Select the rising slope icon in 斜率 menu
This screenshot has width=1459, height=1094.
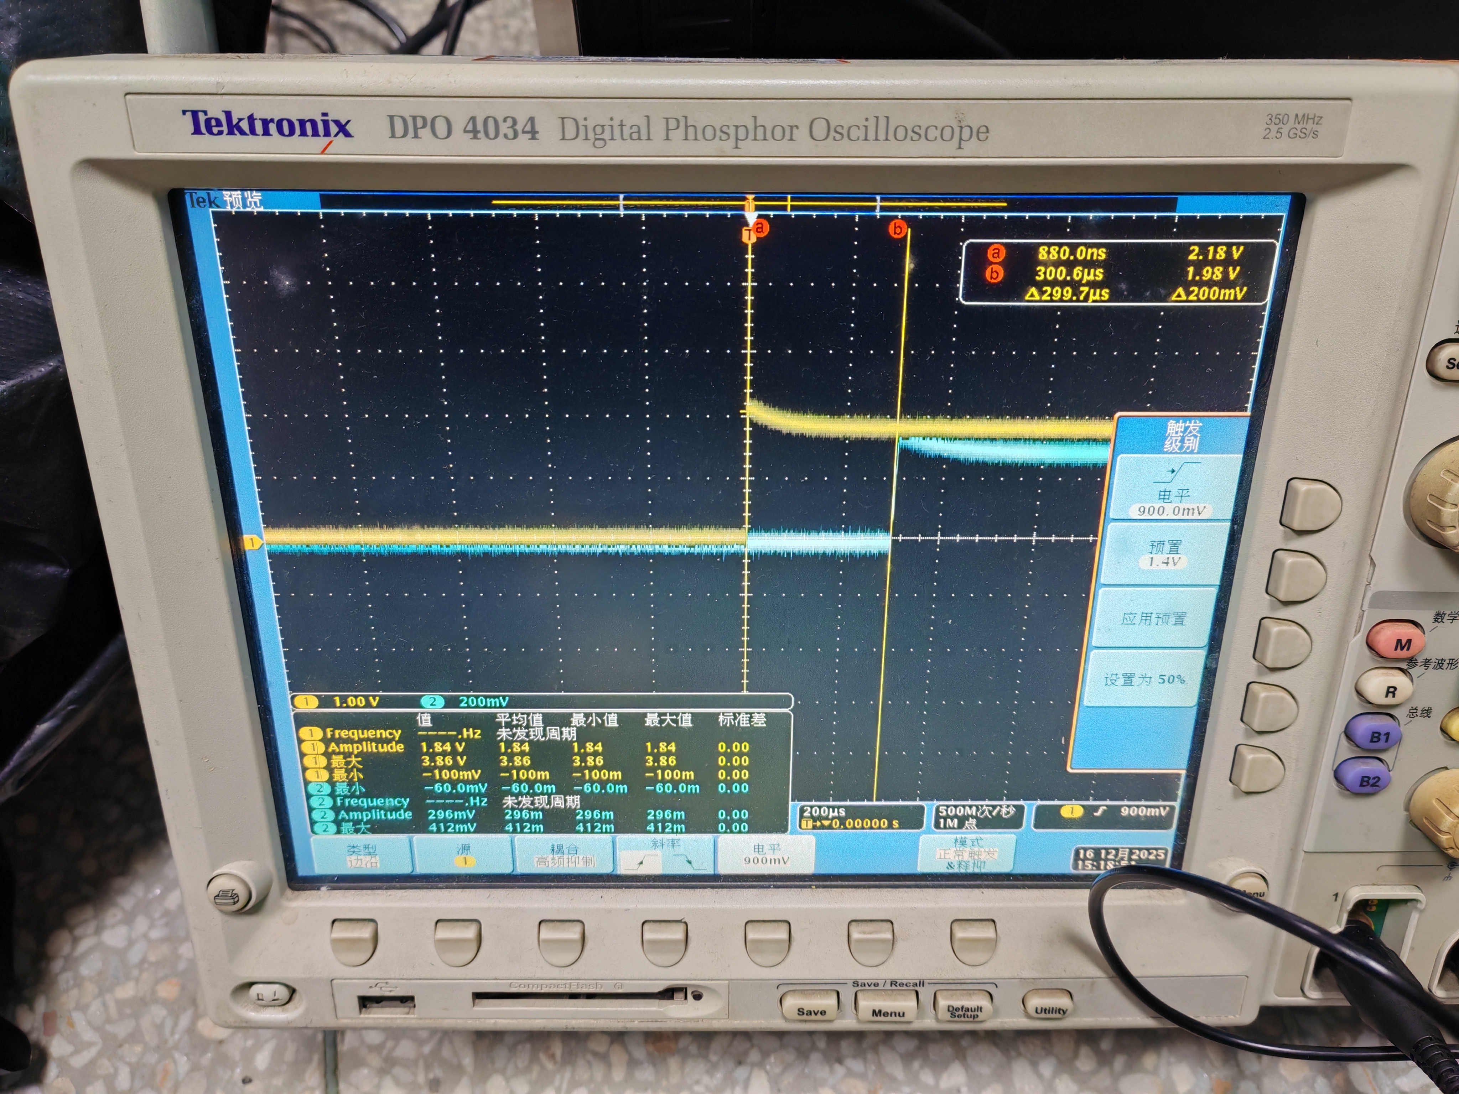click(x=641, y=862)
